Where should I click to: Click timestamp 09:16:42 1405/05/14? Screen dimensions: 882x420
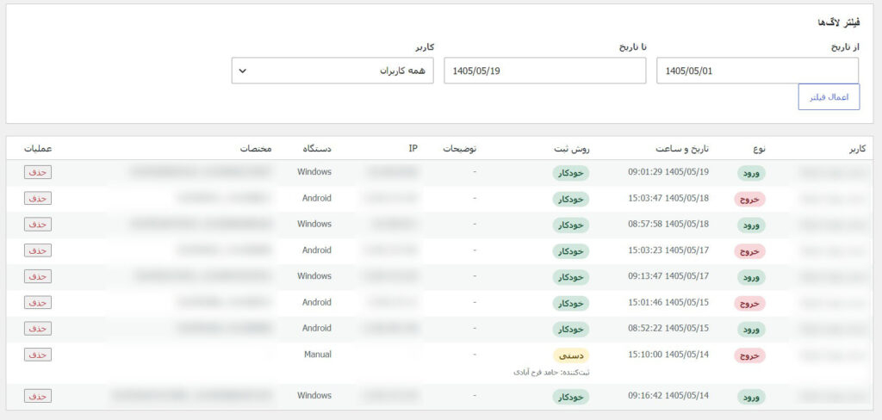tap(668, 395)
